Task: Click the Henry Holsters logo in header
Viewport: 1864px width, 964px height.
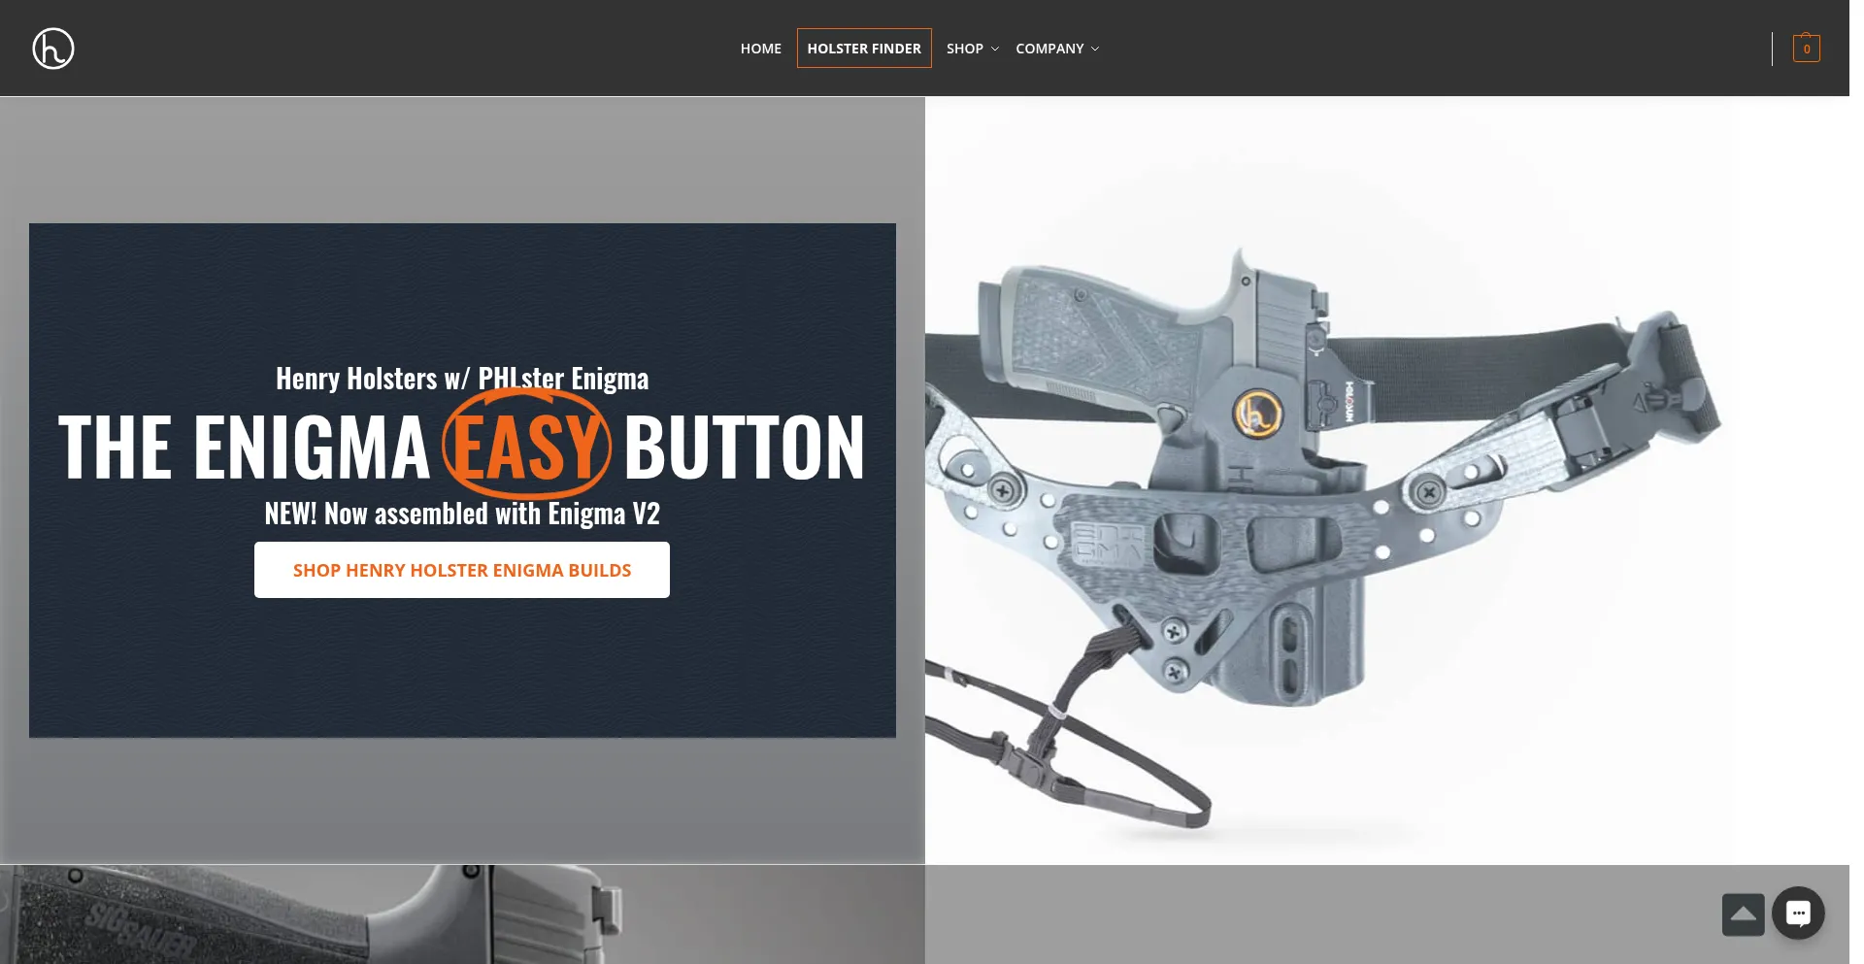Action: 53,49
